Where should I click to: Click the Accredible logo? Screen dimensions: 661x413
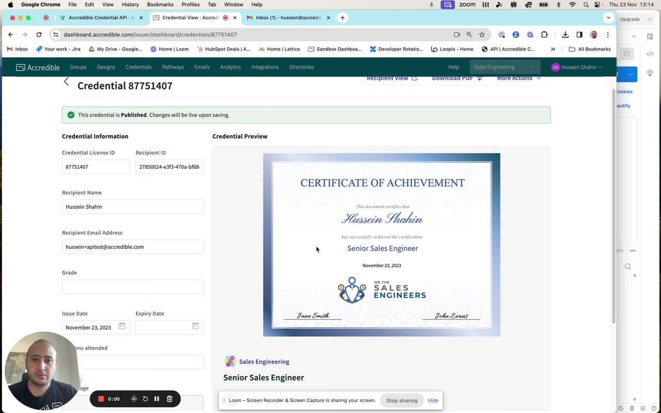click(38, 67)
